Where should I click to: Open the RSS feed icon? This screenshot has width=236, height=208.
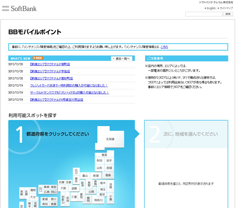(38, 58)
